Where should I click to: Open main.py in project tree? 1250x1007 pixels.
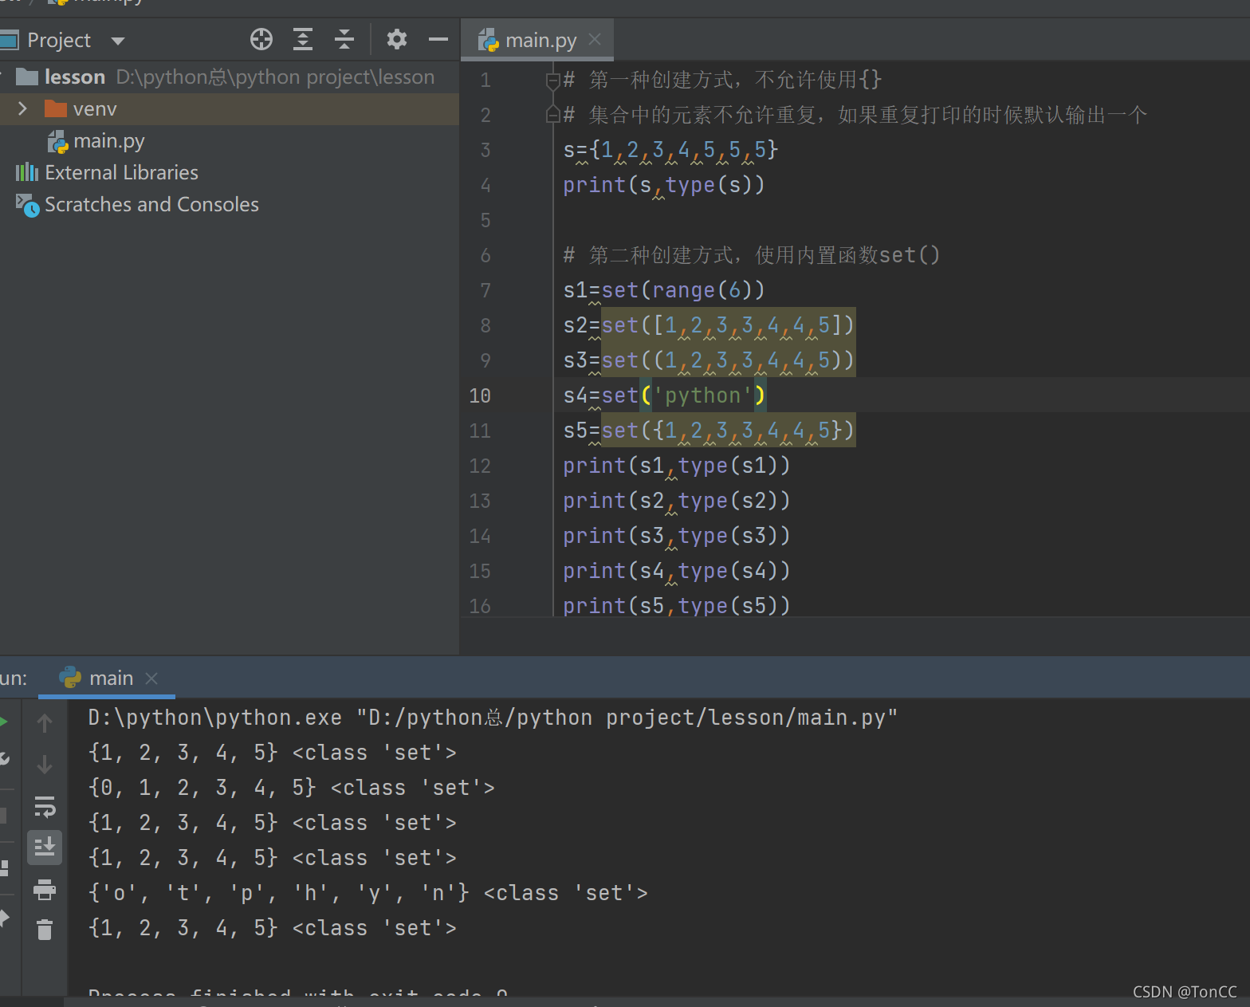click(x=96, y=141)
